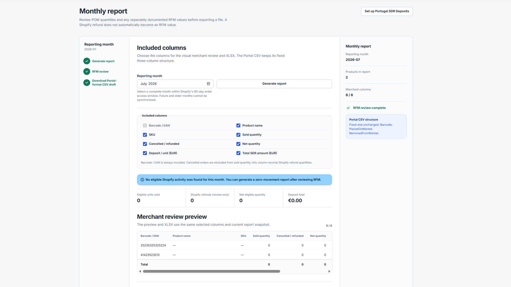Screen dimensions: 511x287
Task: Click the Included columns heading
Action: [x=162, y=48]
